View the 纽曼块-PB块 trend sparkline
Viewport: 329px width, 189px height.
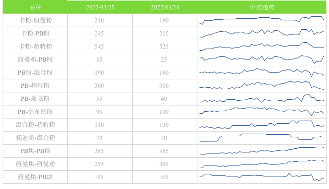click(x=262, y=177)
